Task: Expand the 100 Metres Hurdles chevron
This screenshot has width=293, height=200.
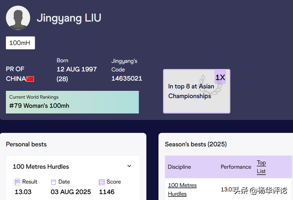Action: coord(129,166)
